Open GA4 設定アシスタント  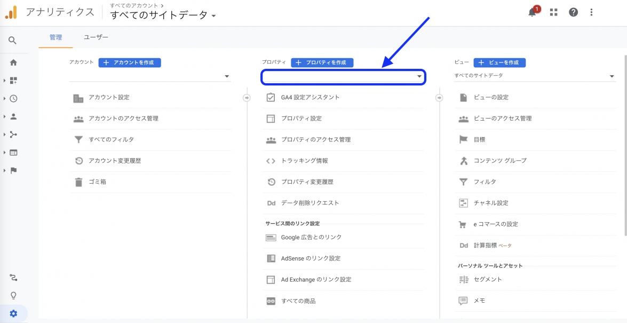[310, 97]
